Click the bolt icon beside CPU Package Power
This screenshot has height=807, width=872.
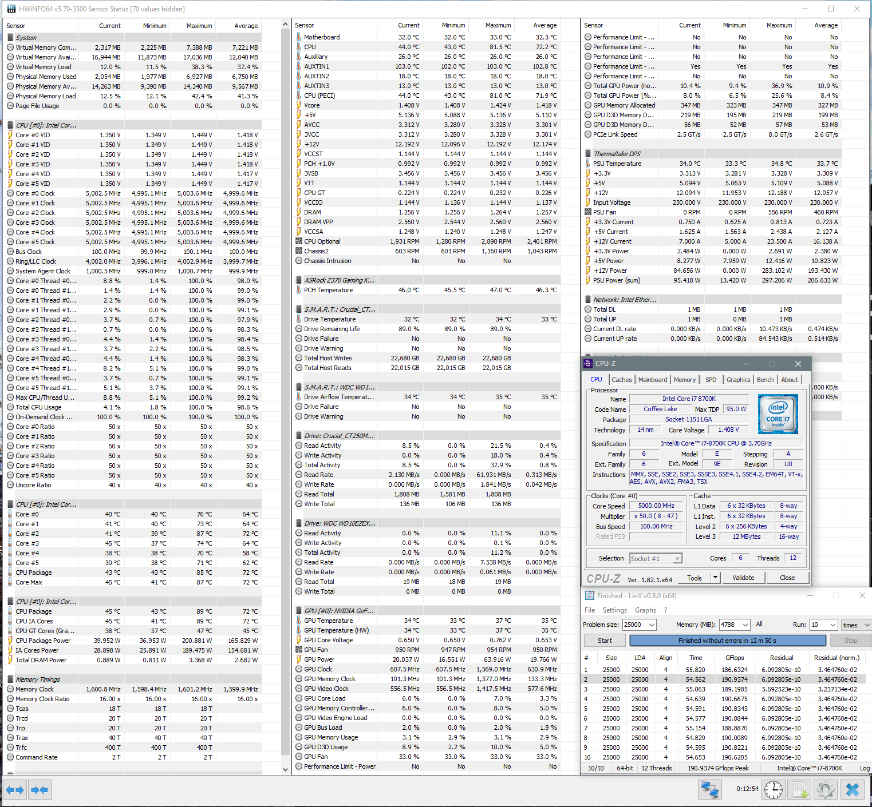point(10,641)
